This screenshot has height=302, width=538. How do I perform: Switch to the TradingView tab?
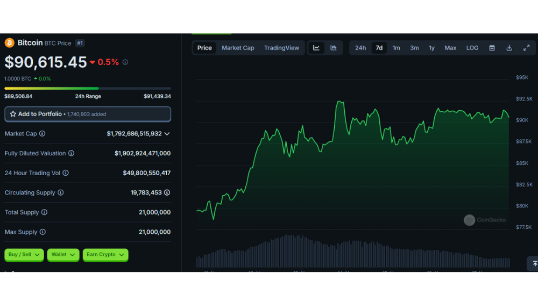(x=282, y=48)
